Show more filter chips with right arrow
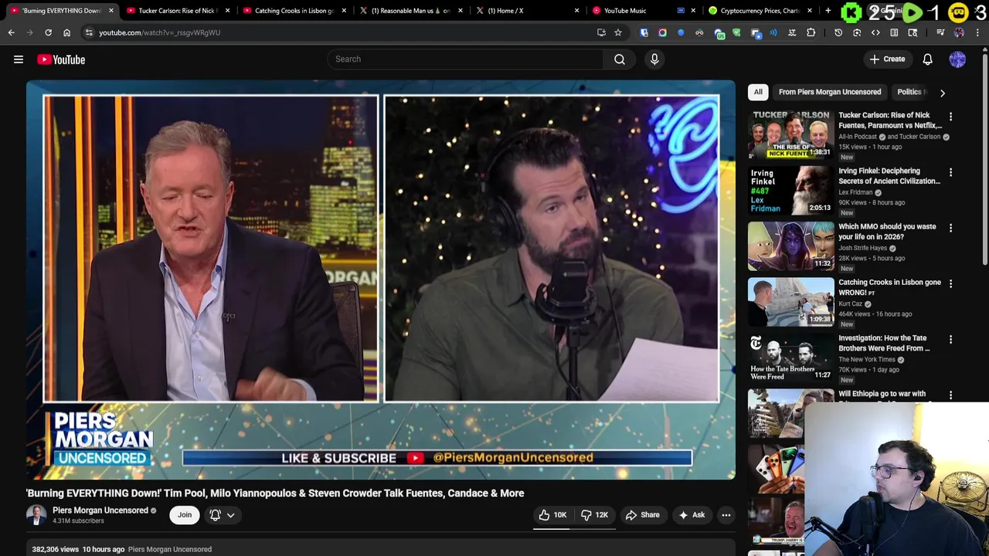Viewport: 989px width, 556px height. click(943, 93)
